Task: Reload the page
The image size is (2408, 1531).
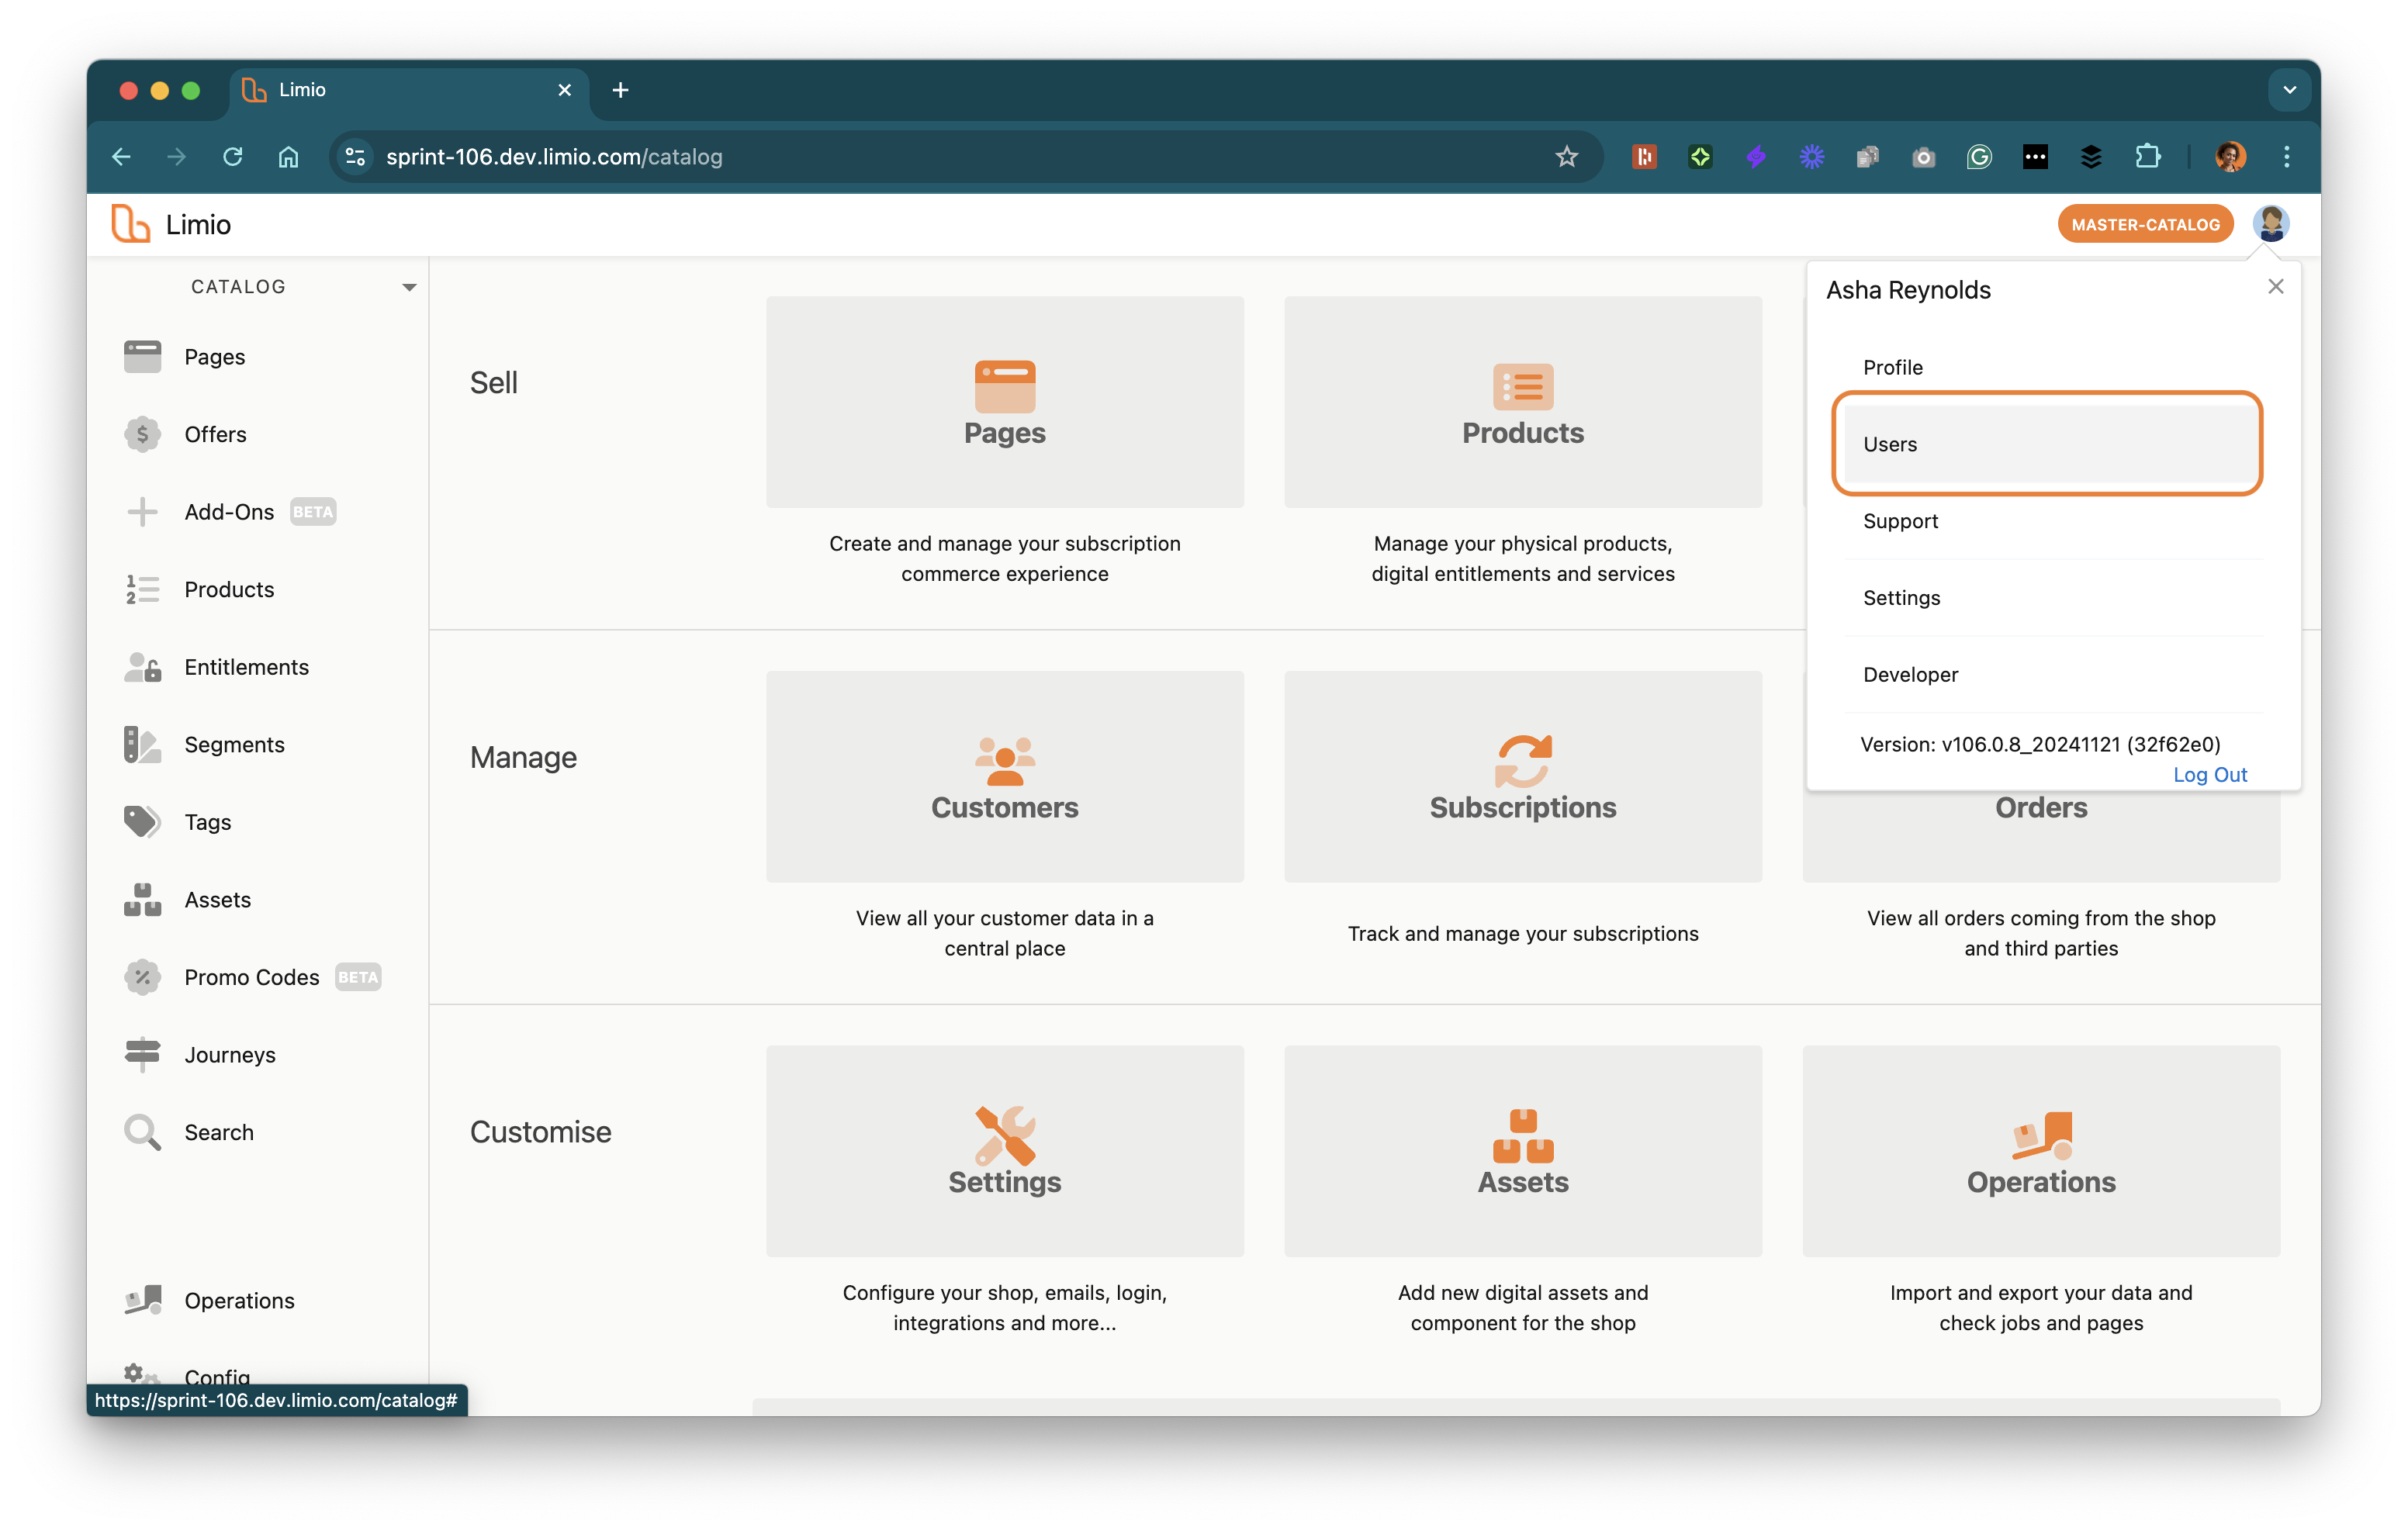Action: (x=232, y=157)
